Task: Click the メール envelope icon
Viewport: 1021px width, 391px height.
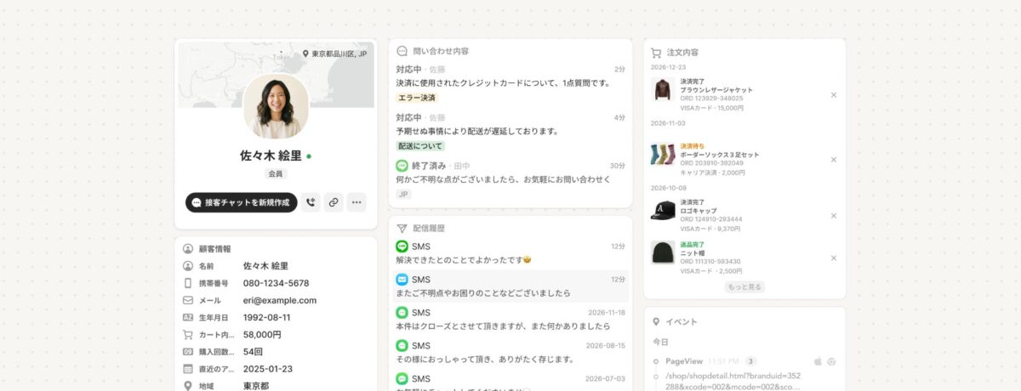Action: (188, 300)
